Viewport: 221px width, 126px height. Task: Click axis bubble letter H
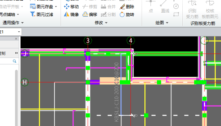point(25,82)
